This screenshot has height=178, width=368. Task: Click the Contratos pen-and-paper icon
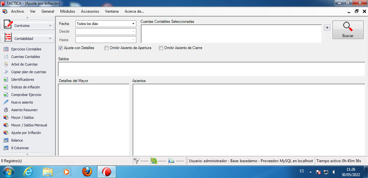(8, 24)
